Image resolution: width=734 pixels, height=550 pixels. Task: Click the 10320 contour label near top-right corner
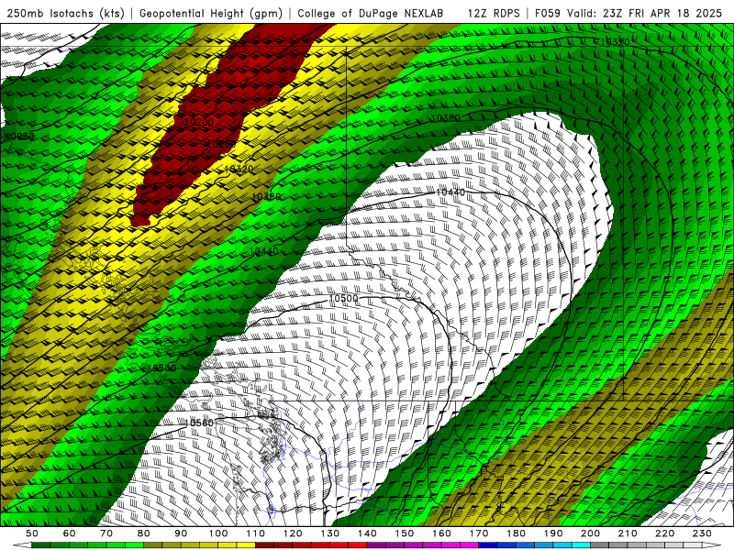click(615, 41)
